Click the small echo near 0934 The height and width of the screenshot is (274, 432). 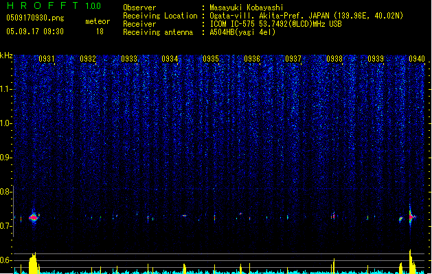click(184, 216)
